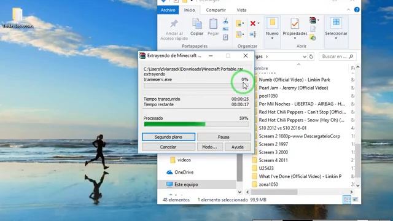Expand the delete options arrow beside red X
The image size is (393, 221).
[x=259, y=23]
